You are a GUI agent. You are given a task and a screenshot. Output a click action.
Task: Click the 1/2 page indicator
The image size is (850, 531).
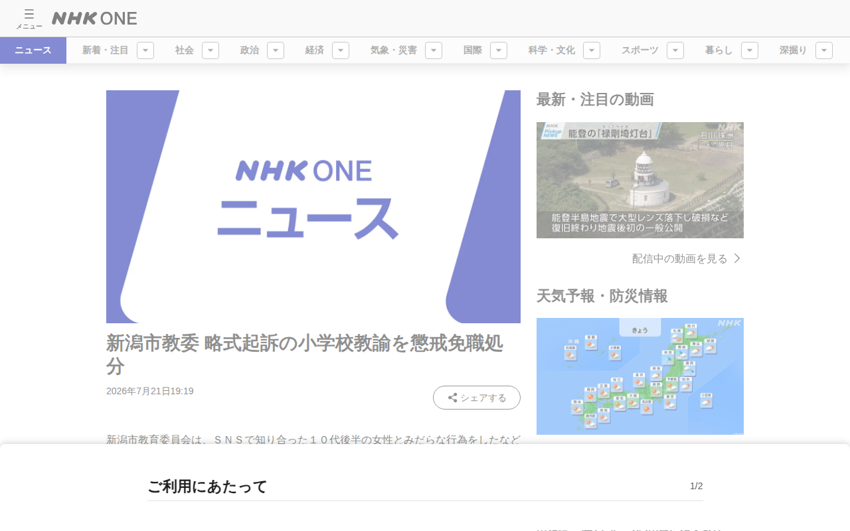(x=697, y=486)
